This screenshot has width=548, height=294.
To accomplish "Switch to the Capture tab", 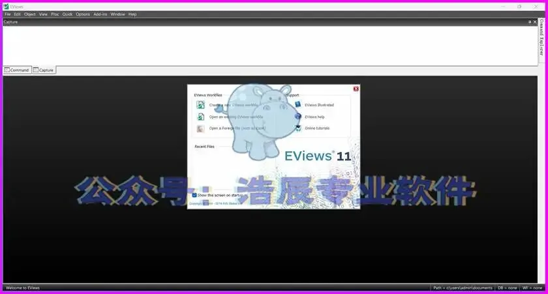I will coord(44,70).
